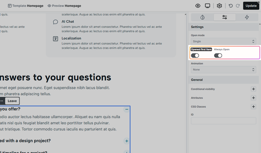The height and width of the screenshot is (153, 261).
Task: Click the General section header
Action: (223, 80)
